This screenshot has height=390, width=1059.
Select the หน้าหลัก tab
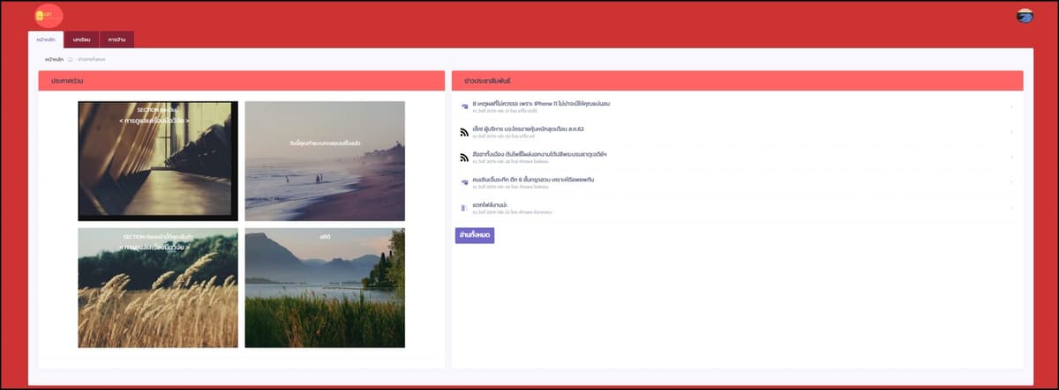click(46, 40)
